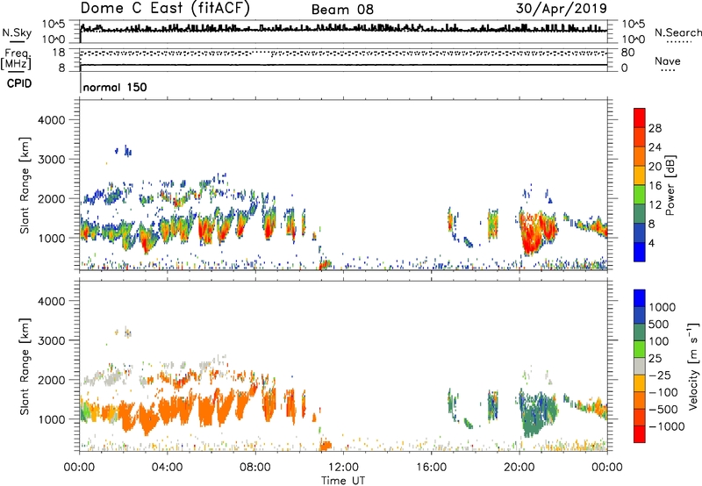Click the red bottom of the velocity colorbar
This screenshot has width=702, height=486.
640,434
